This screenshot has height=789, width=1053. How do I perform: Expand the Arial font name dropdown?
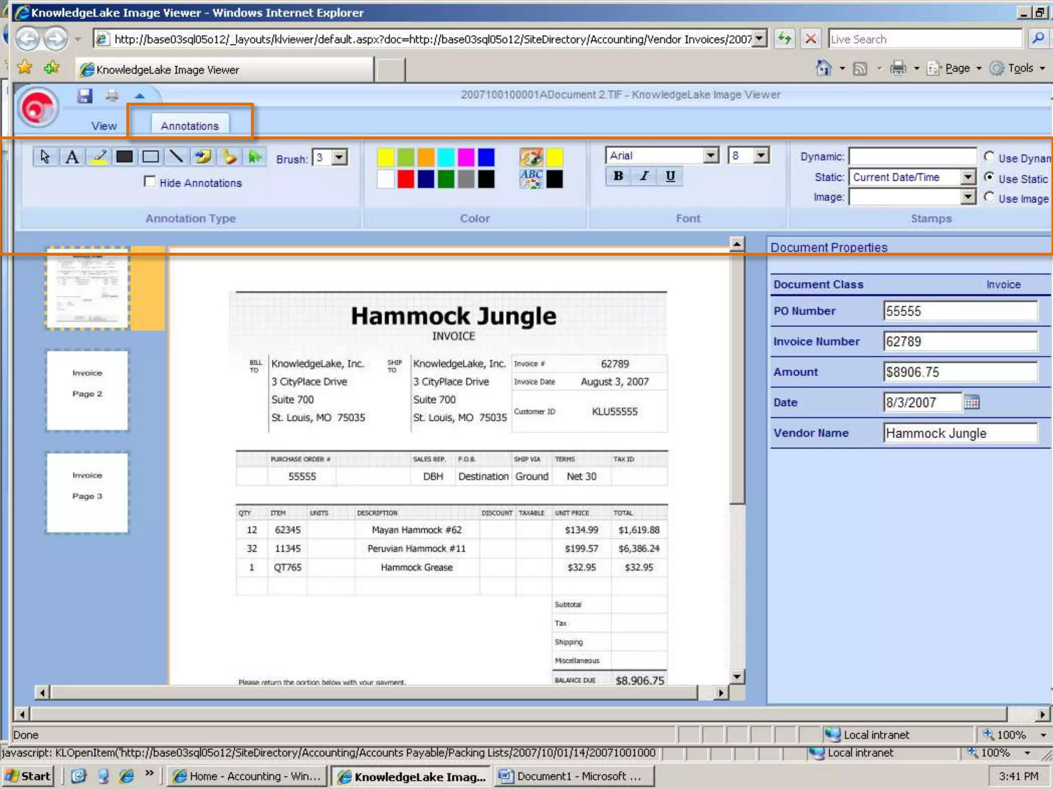tap(711, 155)
